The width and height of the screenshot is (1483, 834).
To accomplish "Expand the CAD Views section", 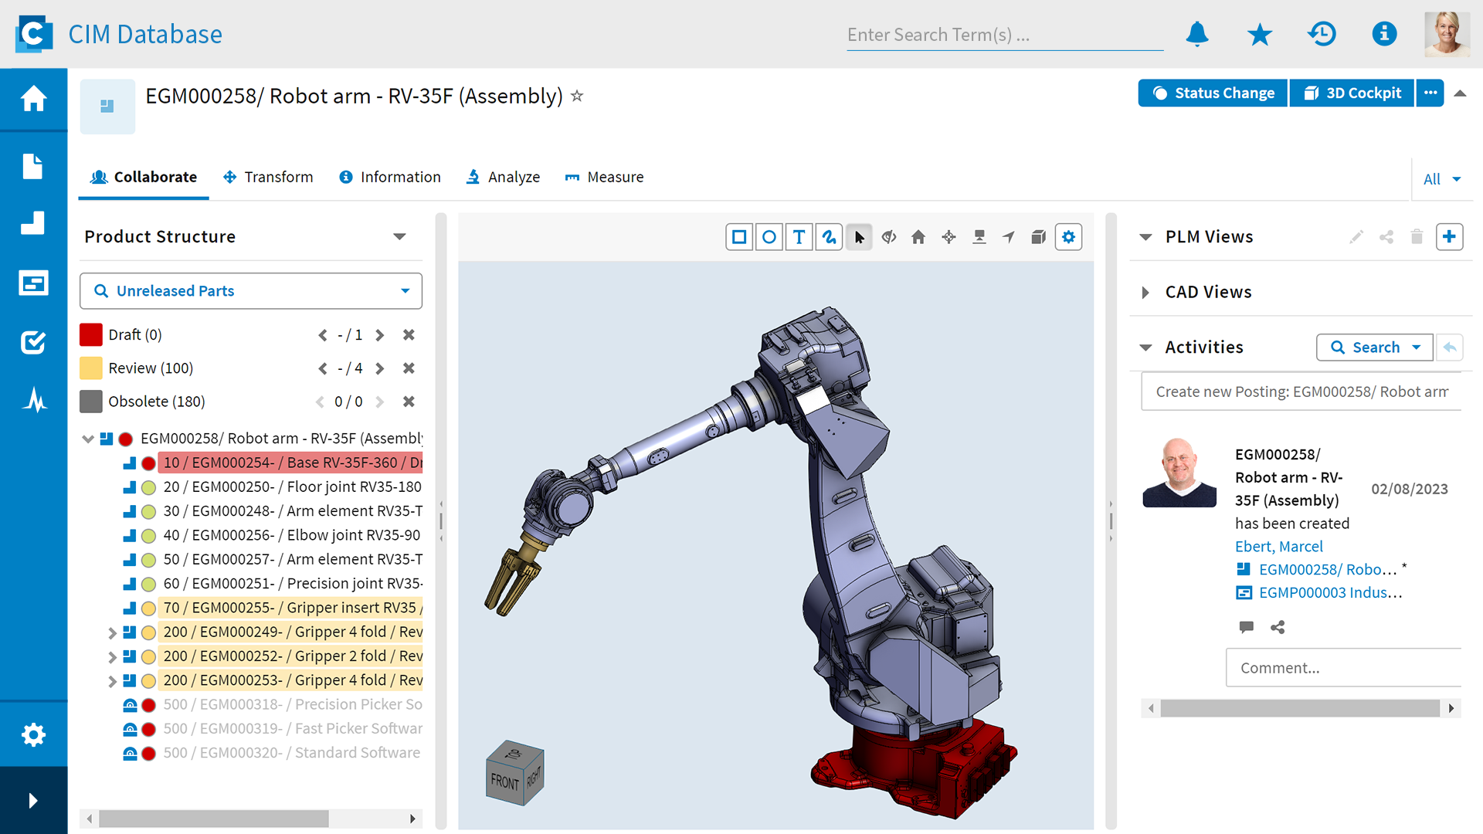I will coord(1145,292).
